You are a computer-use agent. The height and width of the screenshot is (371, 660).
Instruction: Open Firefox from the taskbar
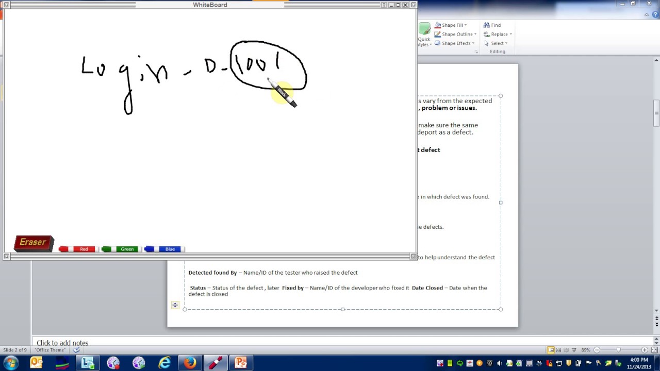click(x=190, y=363)
